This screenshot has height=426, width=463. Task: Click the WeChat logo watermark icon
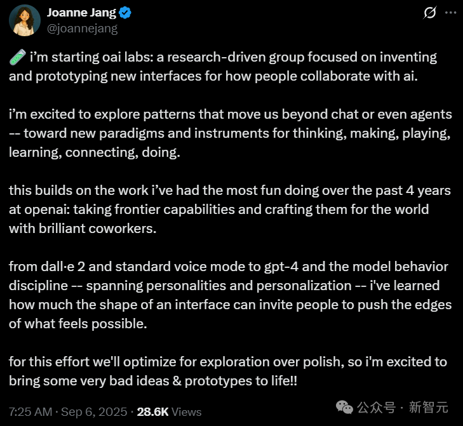(344, 408)
